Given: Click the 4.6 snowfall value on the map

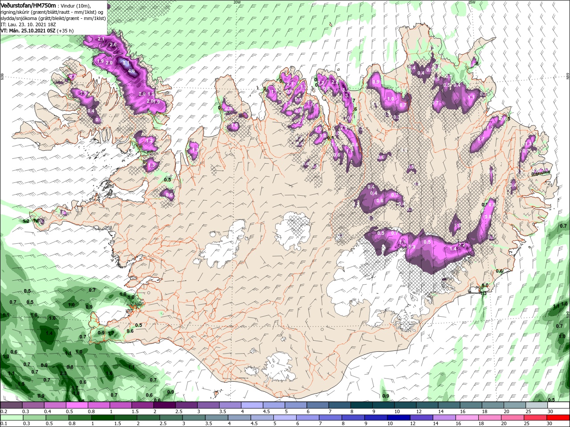Looking at the screenshot, I should [131, 71].
